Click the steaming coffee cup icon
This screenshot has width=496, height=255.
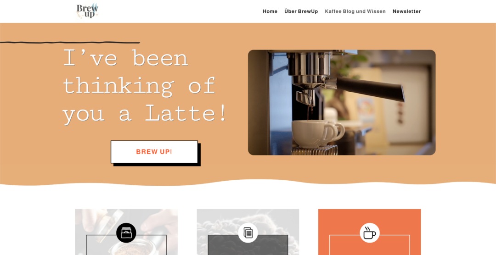(369, 233)
